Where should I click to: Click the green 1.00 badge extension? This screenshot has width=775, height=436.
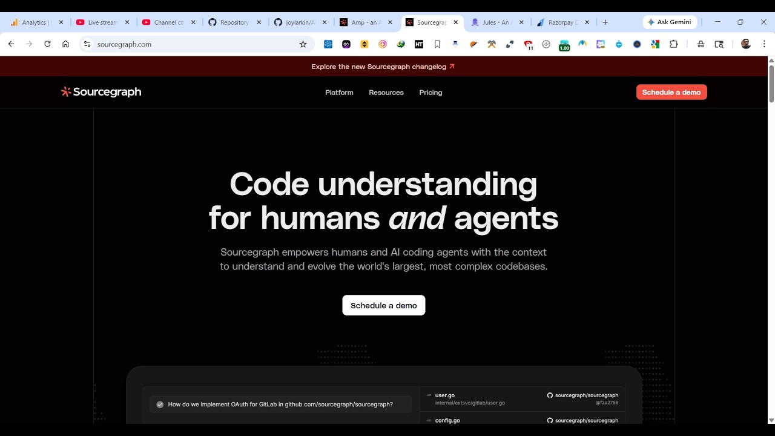pyautogui.click(x=564, y=45)
